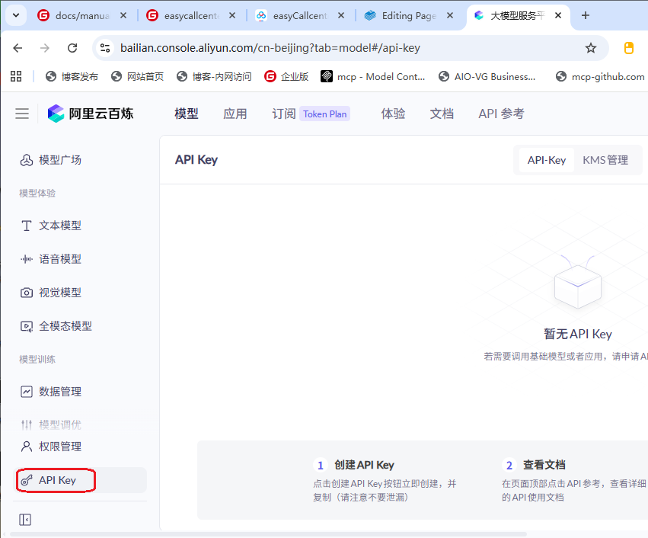This screenshot has height=538, width=648.
Task: Open 数据管理 in the sidebar
Action: point(80,392)
